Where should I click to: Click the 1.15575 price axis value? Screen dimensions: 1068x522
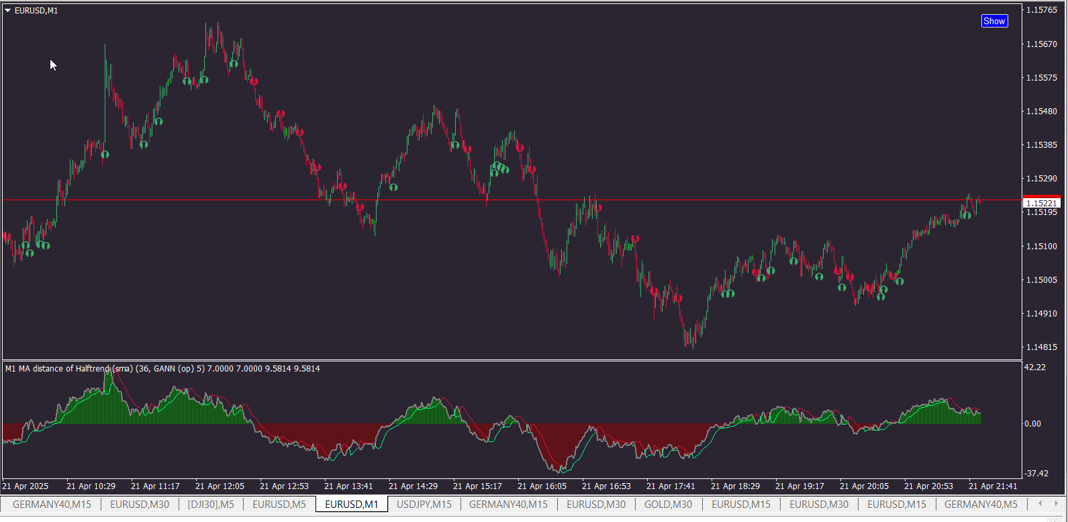[1042, 77]
